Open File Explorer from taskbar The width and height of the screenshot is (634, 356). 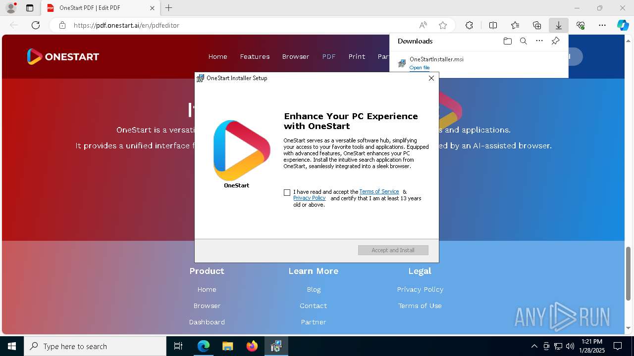click(228, 346)
